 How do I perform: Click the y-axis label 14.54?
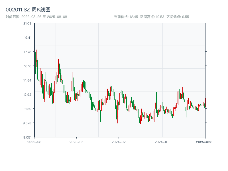click(27, 80)
